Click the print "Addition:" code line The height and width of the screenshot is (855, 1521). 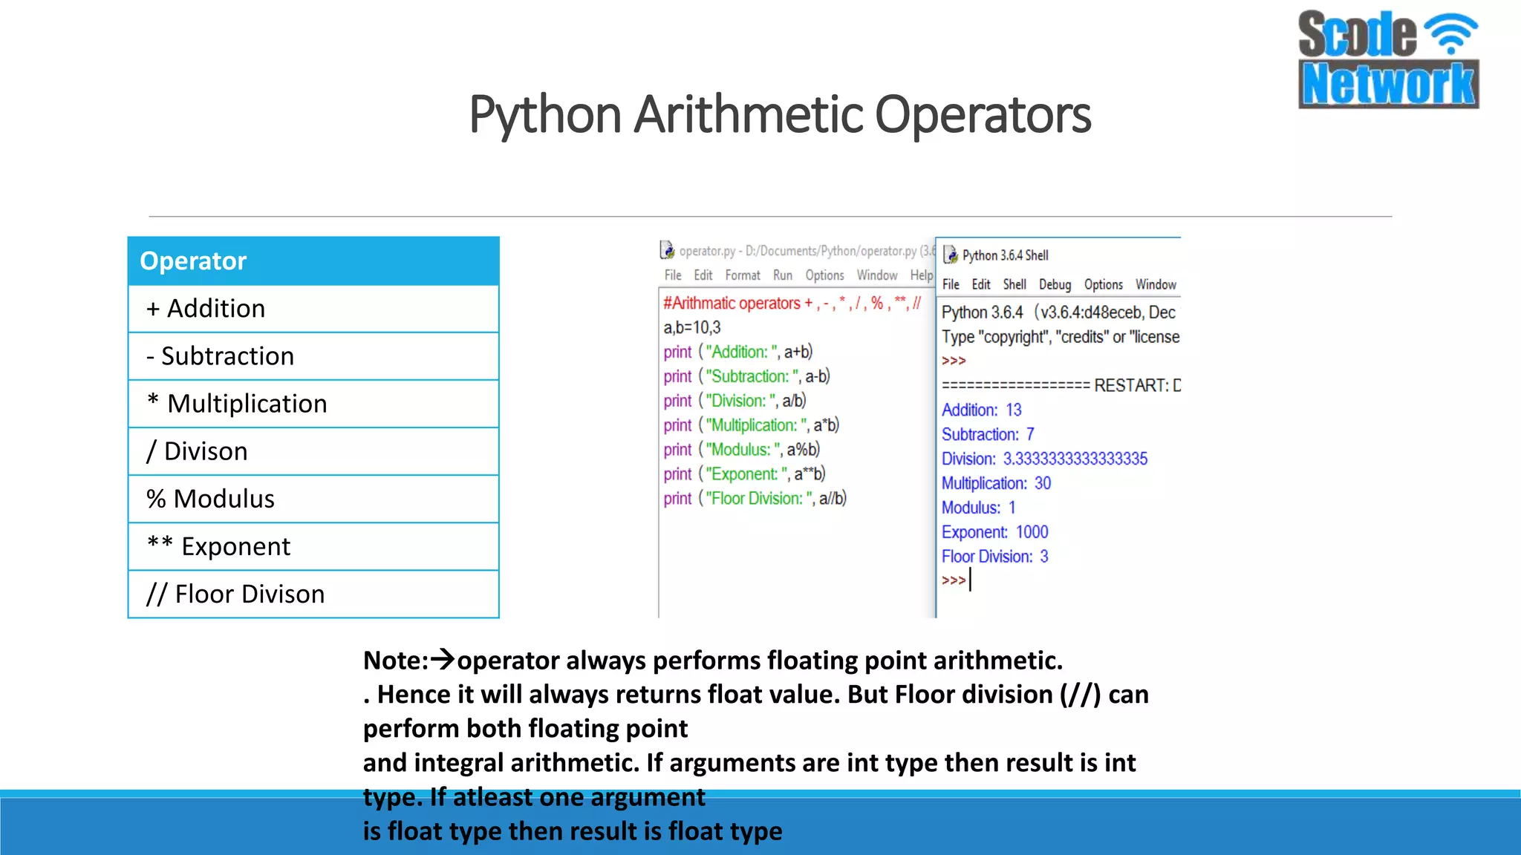(738, 352)
